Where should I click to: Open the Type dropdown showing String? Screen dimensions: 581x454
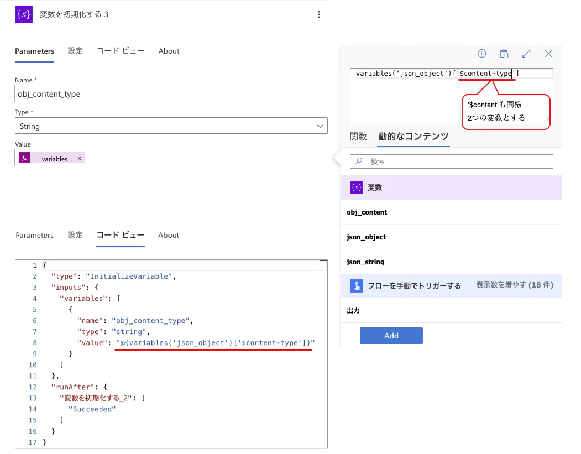tap(171, 126)
